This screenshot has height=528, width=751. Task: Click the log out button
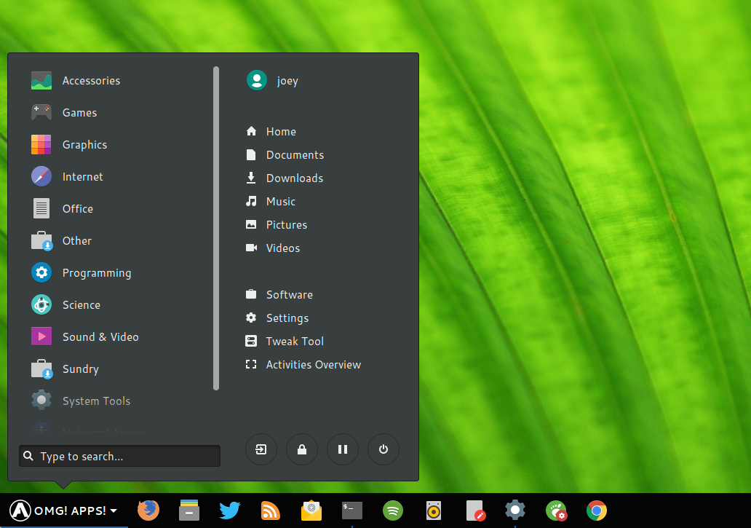coord(261,449)
